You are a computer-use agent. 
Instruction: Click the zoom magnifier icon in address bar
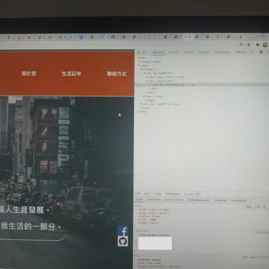(x=241, y=45)
